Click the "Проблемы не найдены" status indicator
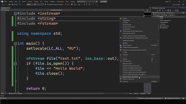Screen dimensions: 186x104 (15, 94)
